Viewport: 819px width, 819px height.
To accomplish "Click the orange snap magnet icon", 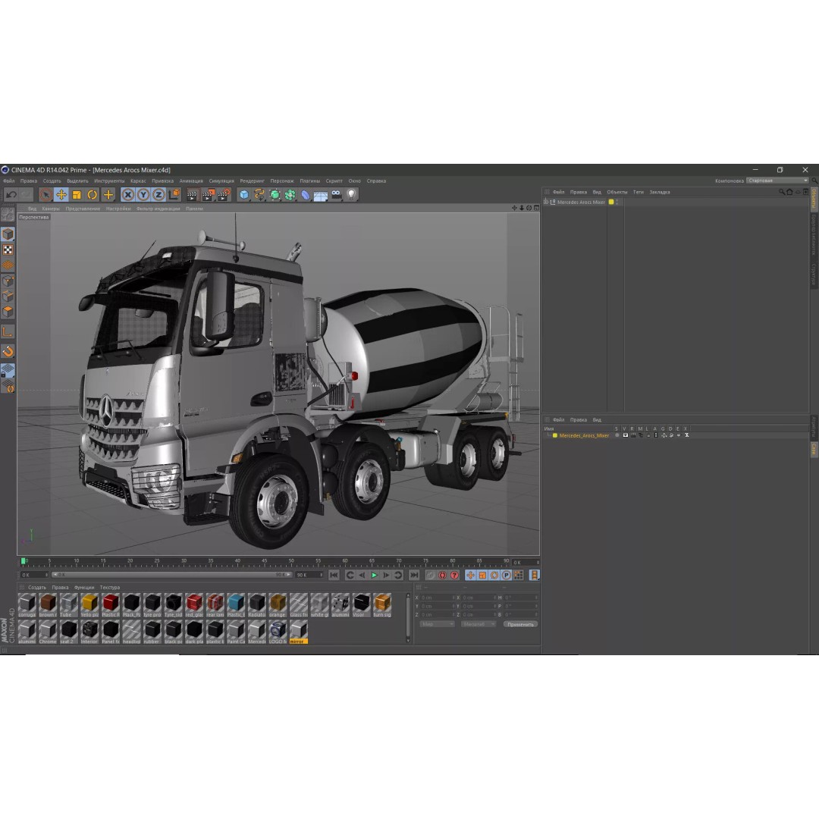I will tap(8, 352).
